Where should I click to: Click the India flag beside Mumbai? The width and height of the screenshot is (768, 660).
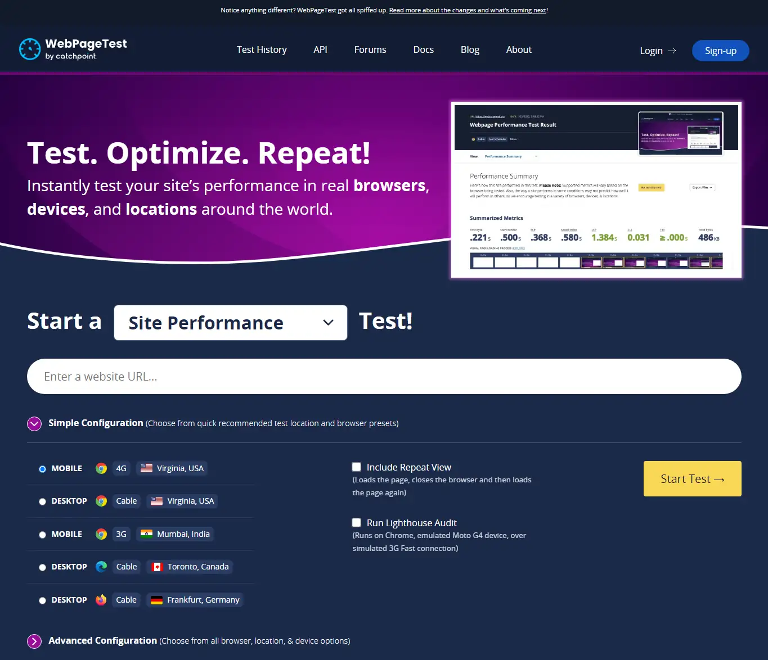click(146, 534)
